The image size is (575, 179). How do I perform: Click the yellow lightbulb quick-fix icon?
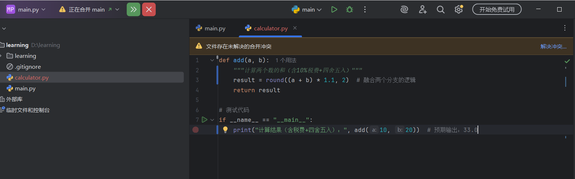click(x=225, y=129)
